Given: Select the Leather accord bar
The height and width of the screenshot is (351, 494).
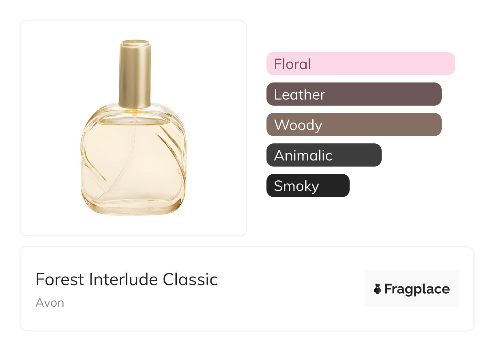Looking at the screenshot, I should [354, 94].
